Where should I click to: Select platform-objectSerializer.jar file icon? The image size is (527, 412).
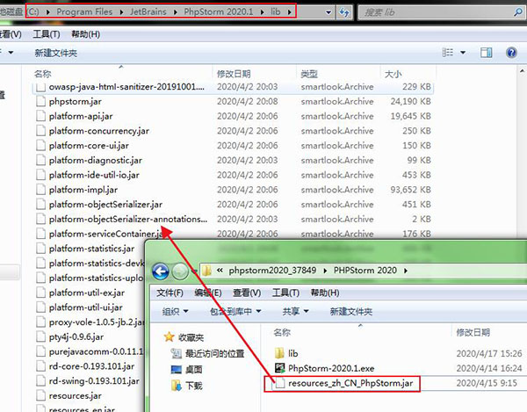click(40, 205)
